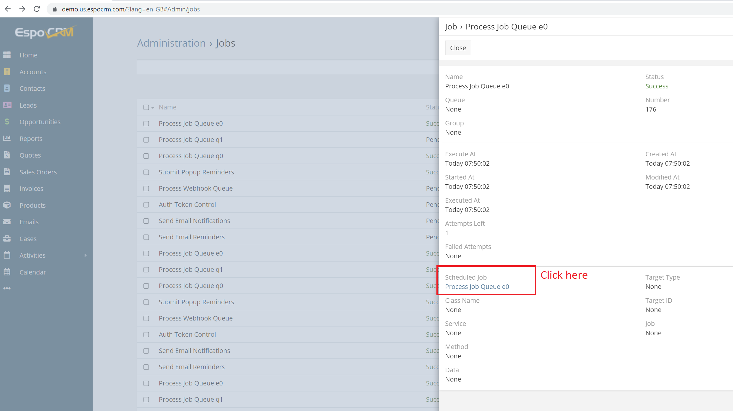
Task: Expand the Activities submenu arrow
Action: tap(86, 255)
